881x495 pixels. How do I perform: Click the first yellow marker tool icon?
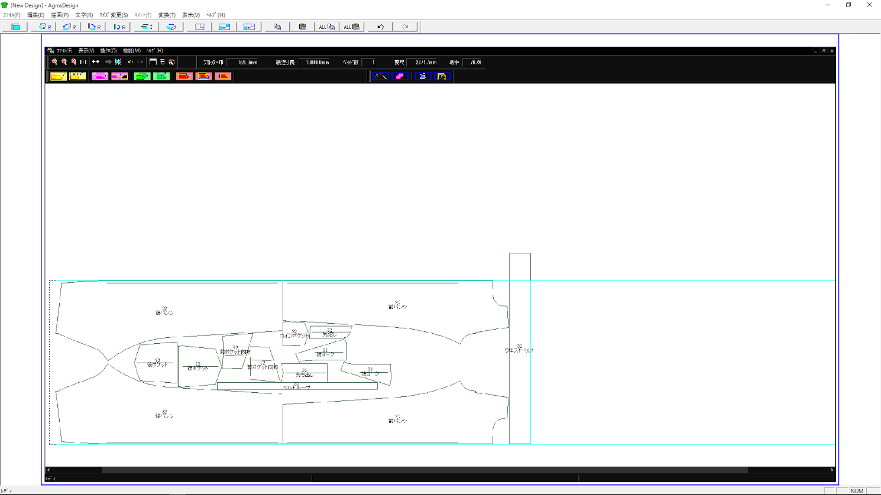[x=59, y=76]
